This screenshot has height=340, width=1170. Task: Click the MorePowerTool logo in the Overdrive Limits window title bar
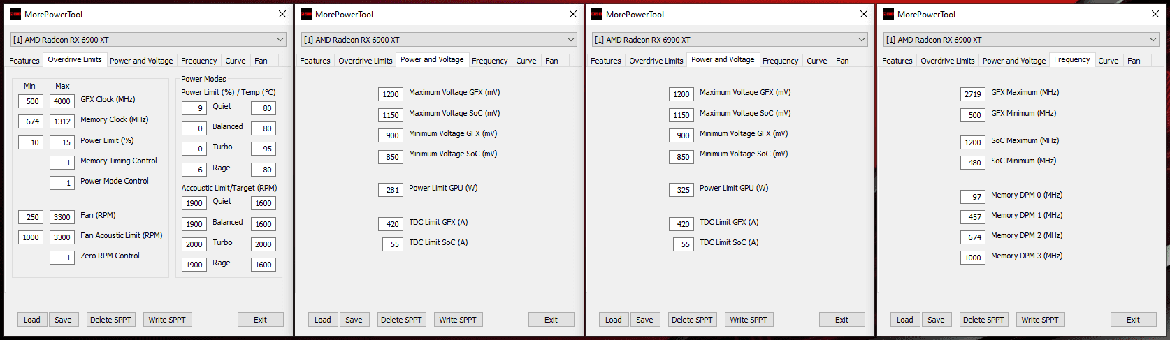[x=15, y=14]
